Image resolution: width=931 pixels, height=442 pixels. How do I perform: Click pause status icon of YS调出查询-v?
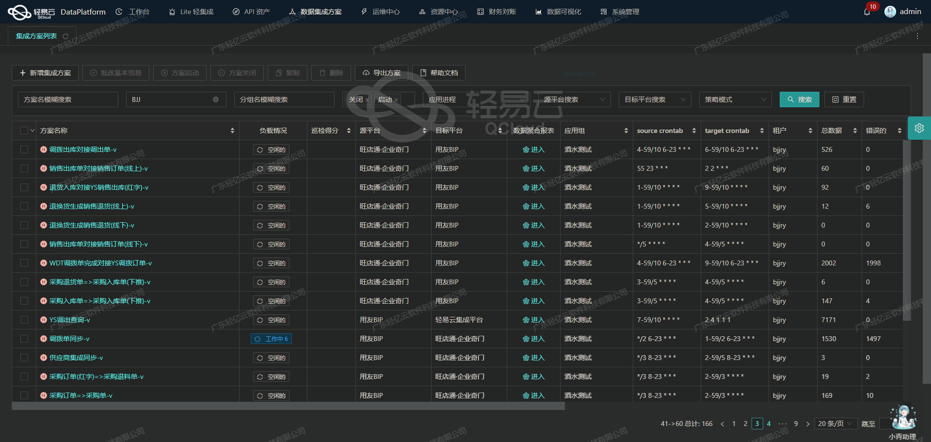(x=44, y=320)
